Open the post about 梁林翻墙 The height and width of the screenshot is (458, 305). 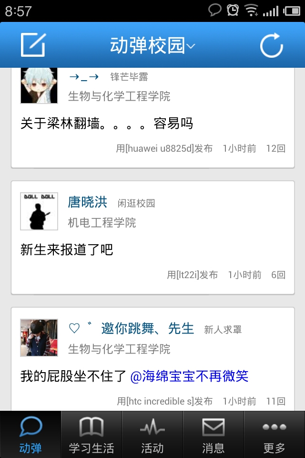tap(107, 123)
